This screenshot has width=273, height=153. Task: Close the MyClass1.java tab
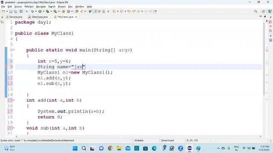[x=76, y=17]
